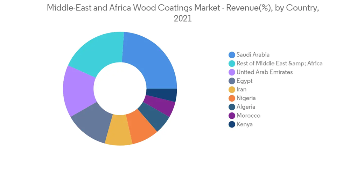Toggle Saudi Arabia legend label

253,55
